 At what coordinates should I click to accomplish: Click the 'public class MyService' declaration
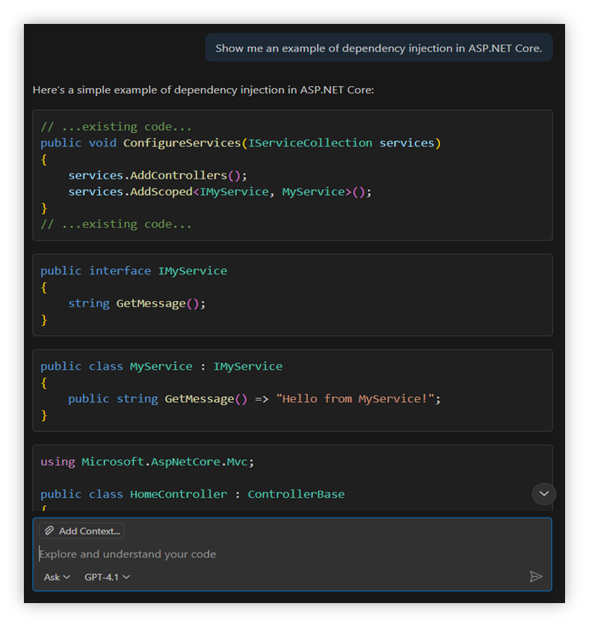click(161, 366)
